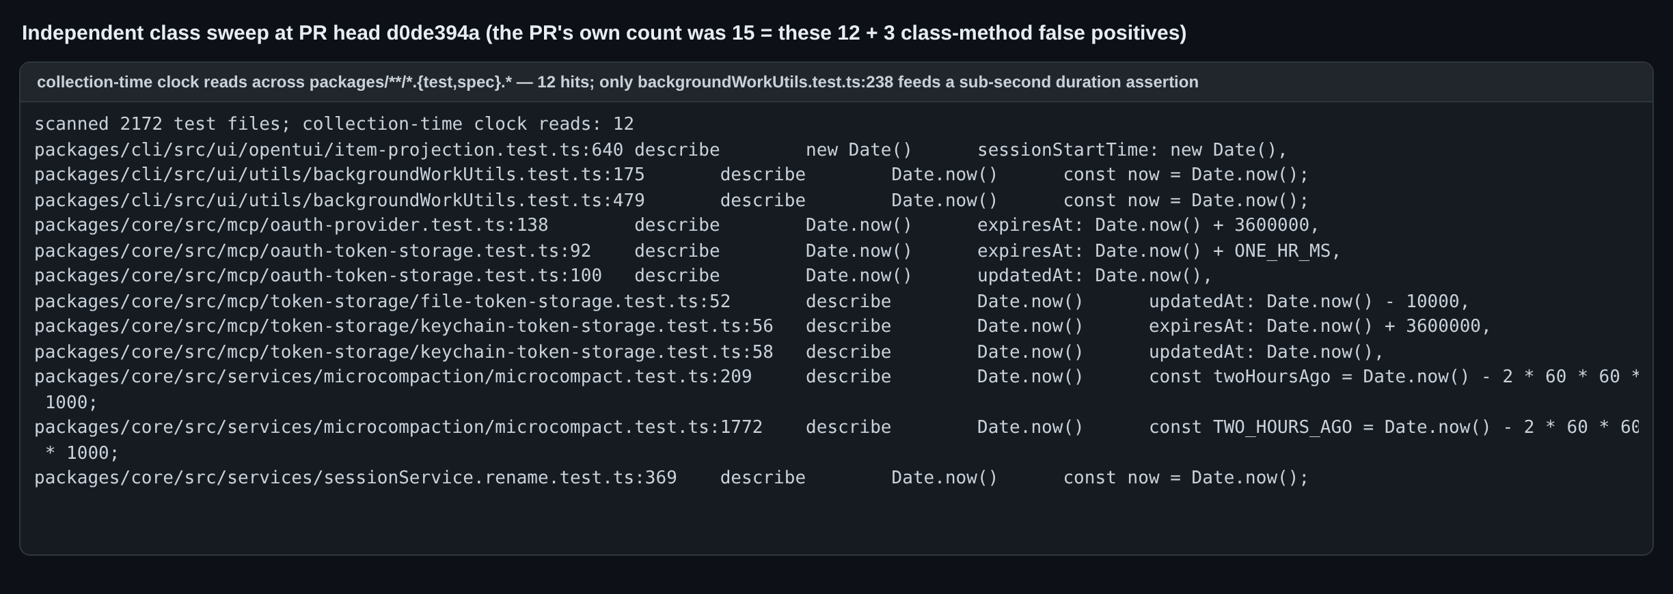Click the keychain-token-storage.test.ts:58 path

coord(404,352)
